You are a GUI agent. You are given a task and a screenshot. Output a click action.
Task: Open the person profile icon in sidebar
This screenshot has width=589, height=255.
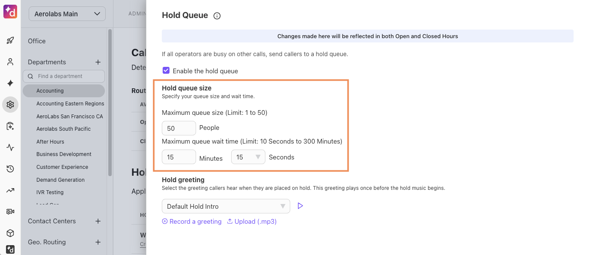pos(10,62)
